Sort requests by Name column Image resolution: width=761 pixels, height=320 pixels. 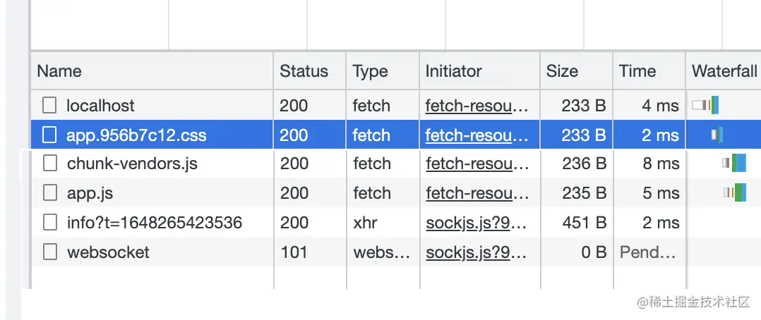(59, 71)
